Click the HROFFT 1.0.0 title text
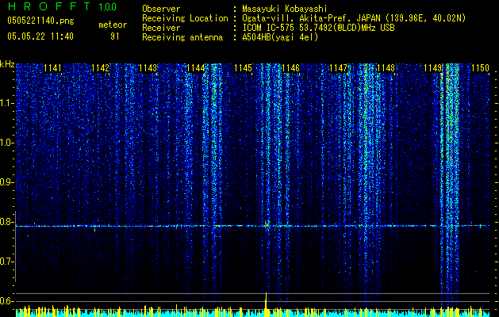Screen dimensions: 499x317 63,6
